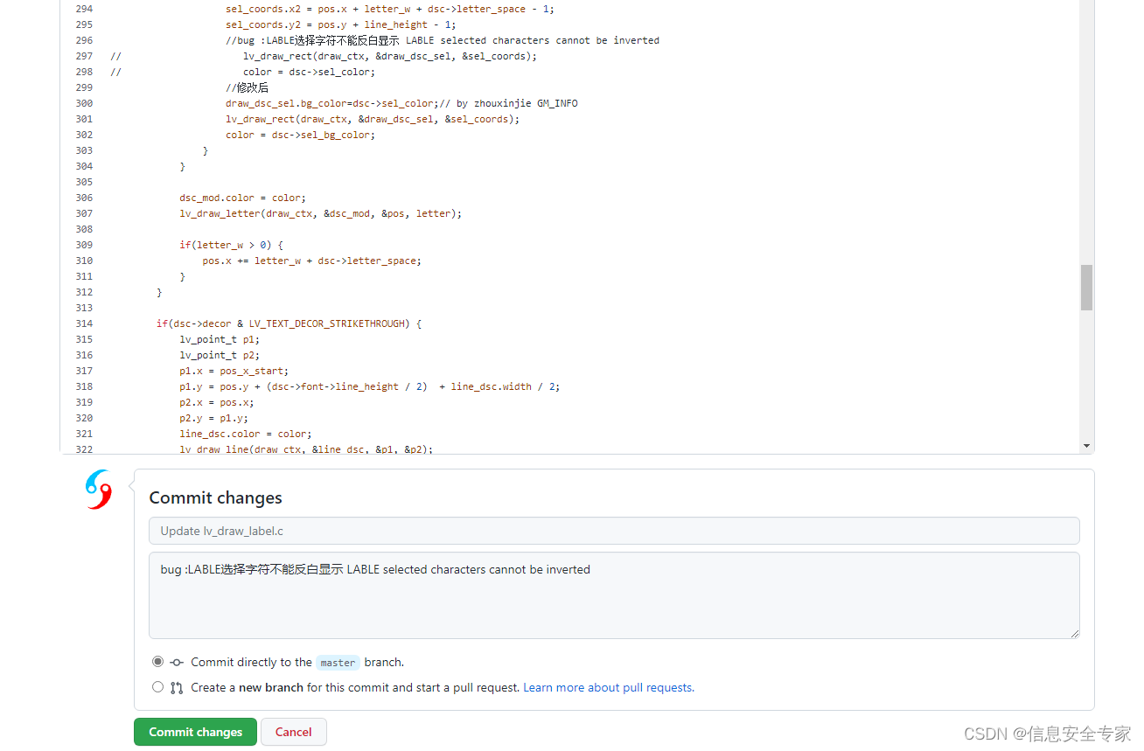Select "Commit directly to the master branch"
The height and width of the screenshot is (751, 1144).
pyautogui.click(x=157, y=662)
